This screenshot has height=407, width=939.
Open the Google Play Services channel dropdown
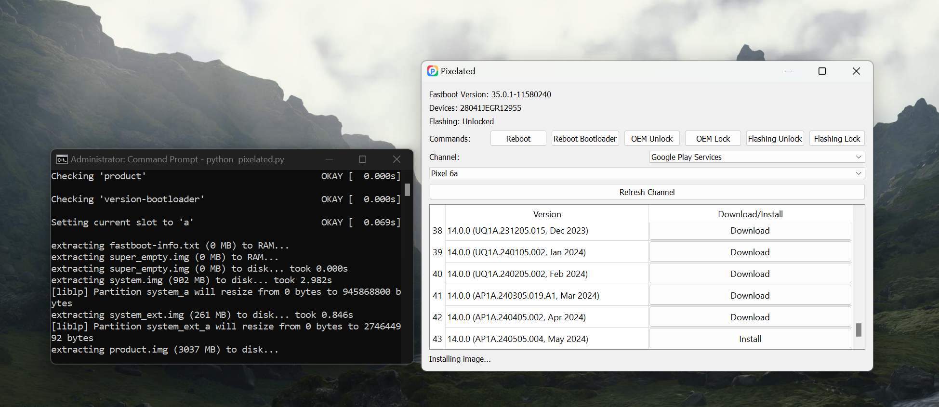point(757,157)
